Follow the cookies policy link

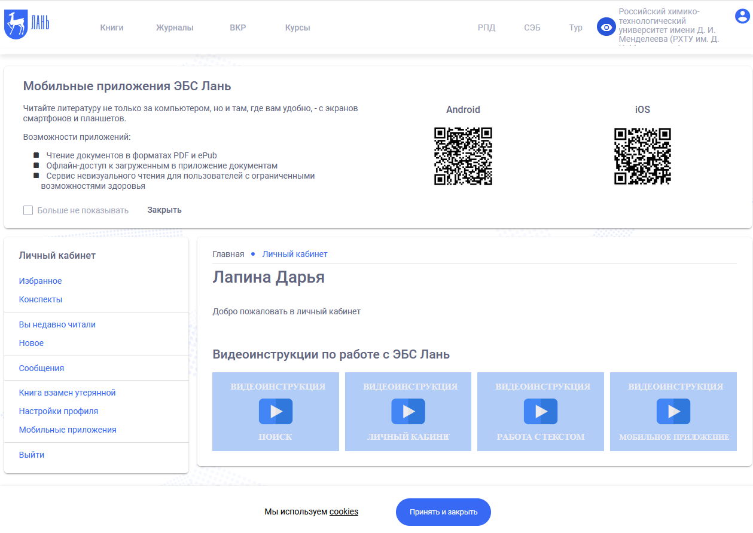pos(343,511)
